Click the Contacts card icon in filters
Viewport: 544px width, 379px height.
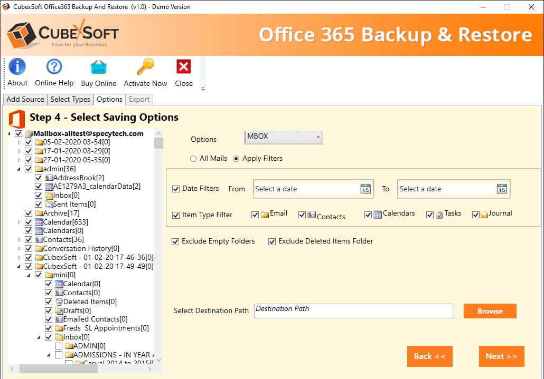[x=312, y=215]
